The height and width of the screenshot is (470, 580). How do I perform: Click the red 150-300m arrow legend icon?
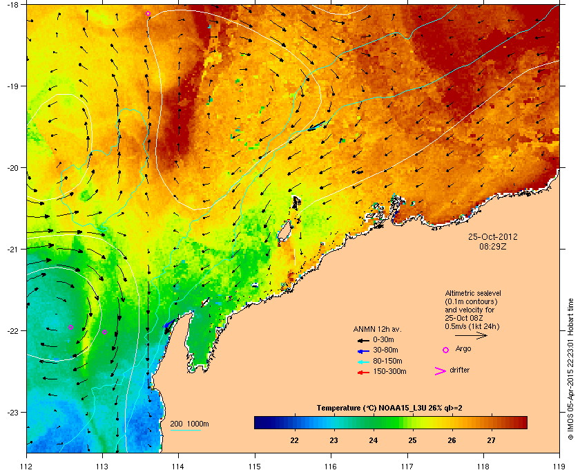(x=363, y=373)
